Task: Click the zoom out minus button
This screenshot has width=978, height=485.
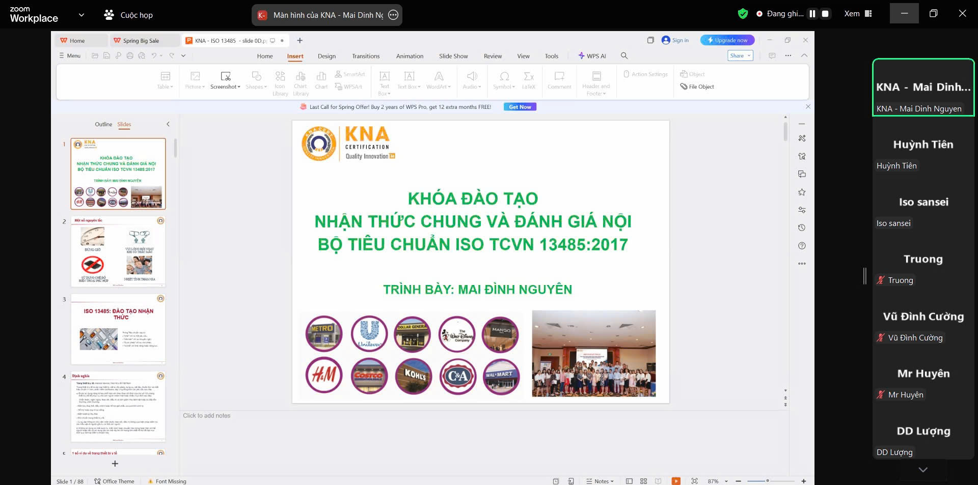Action: [x=738, y=481]
